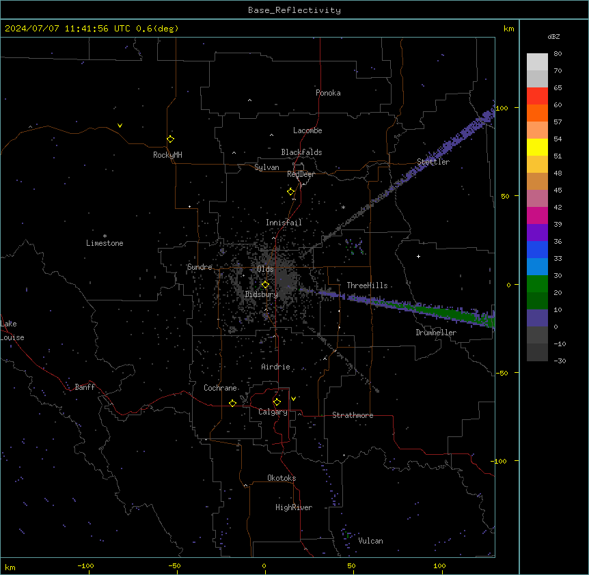Click the yellow V marker northwest of RockyMH
The height and width of the screenshot is (575, 589).
pos(120,126)
